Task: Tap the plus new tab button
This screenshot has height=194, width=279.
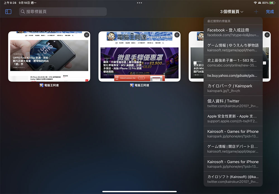Action: click(x=256, y=12)
